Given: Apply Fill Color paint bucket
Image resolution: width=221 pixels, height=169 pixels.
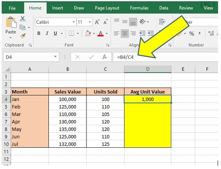Looking at the screenshot, I should [88, 33].
